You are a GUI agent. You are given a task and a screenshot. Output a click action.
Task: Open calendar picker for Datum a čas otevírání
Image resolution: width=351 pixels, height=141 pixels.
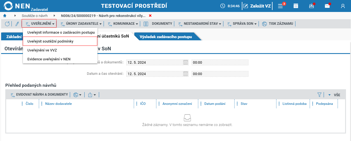pyautogui.click(x=186, y=74)
